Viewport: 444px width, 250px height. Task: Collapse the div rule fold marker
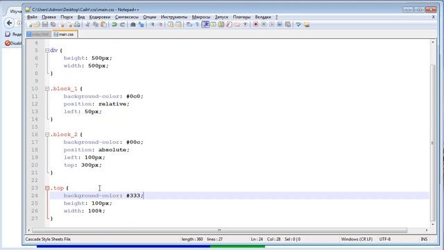click(47, 51)
